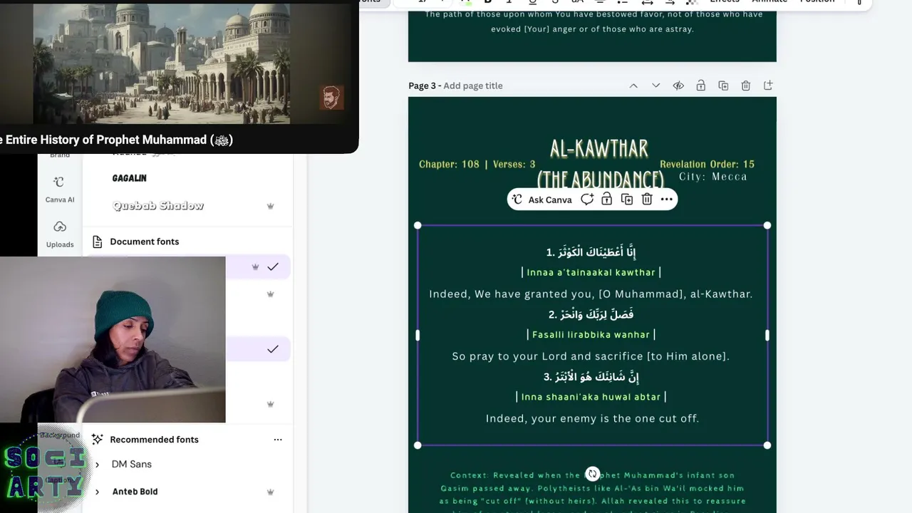Select the Gagalin font
The image size is (912, 513).
tap(129, 178)
